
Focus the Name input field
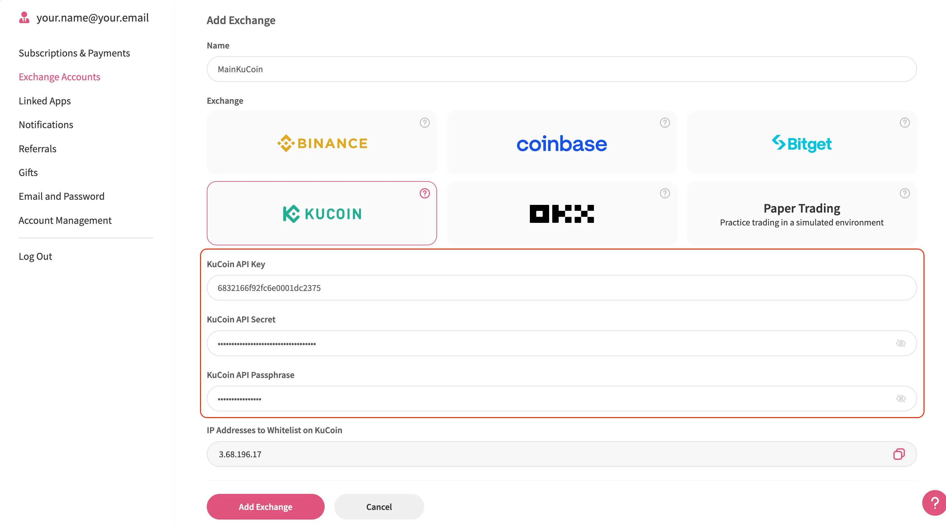(x=562, y=69)
